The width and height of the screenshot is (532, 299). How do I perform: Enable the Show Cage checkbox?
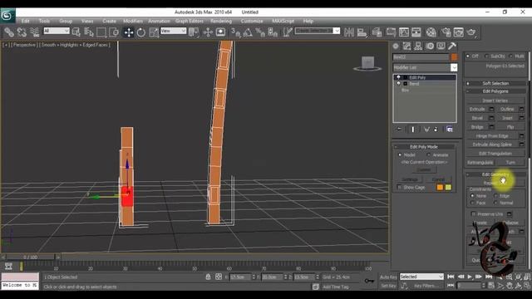(x=399, y=187)
